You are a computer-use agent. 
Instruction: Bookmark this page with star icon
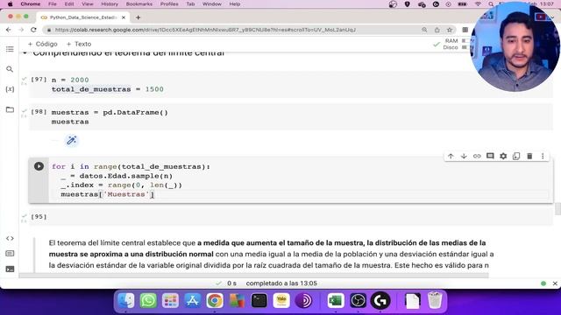tap(450, 30)
